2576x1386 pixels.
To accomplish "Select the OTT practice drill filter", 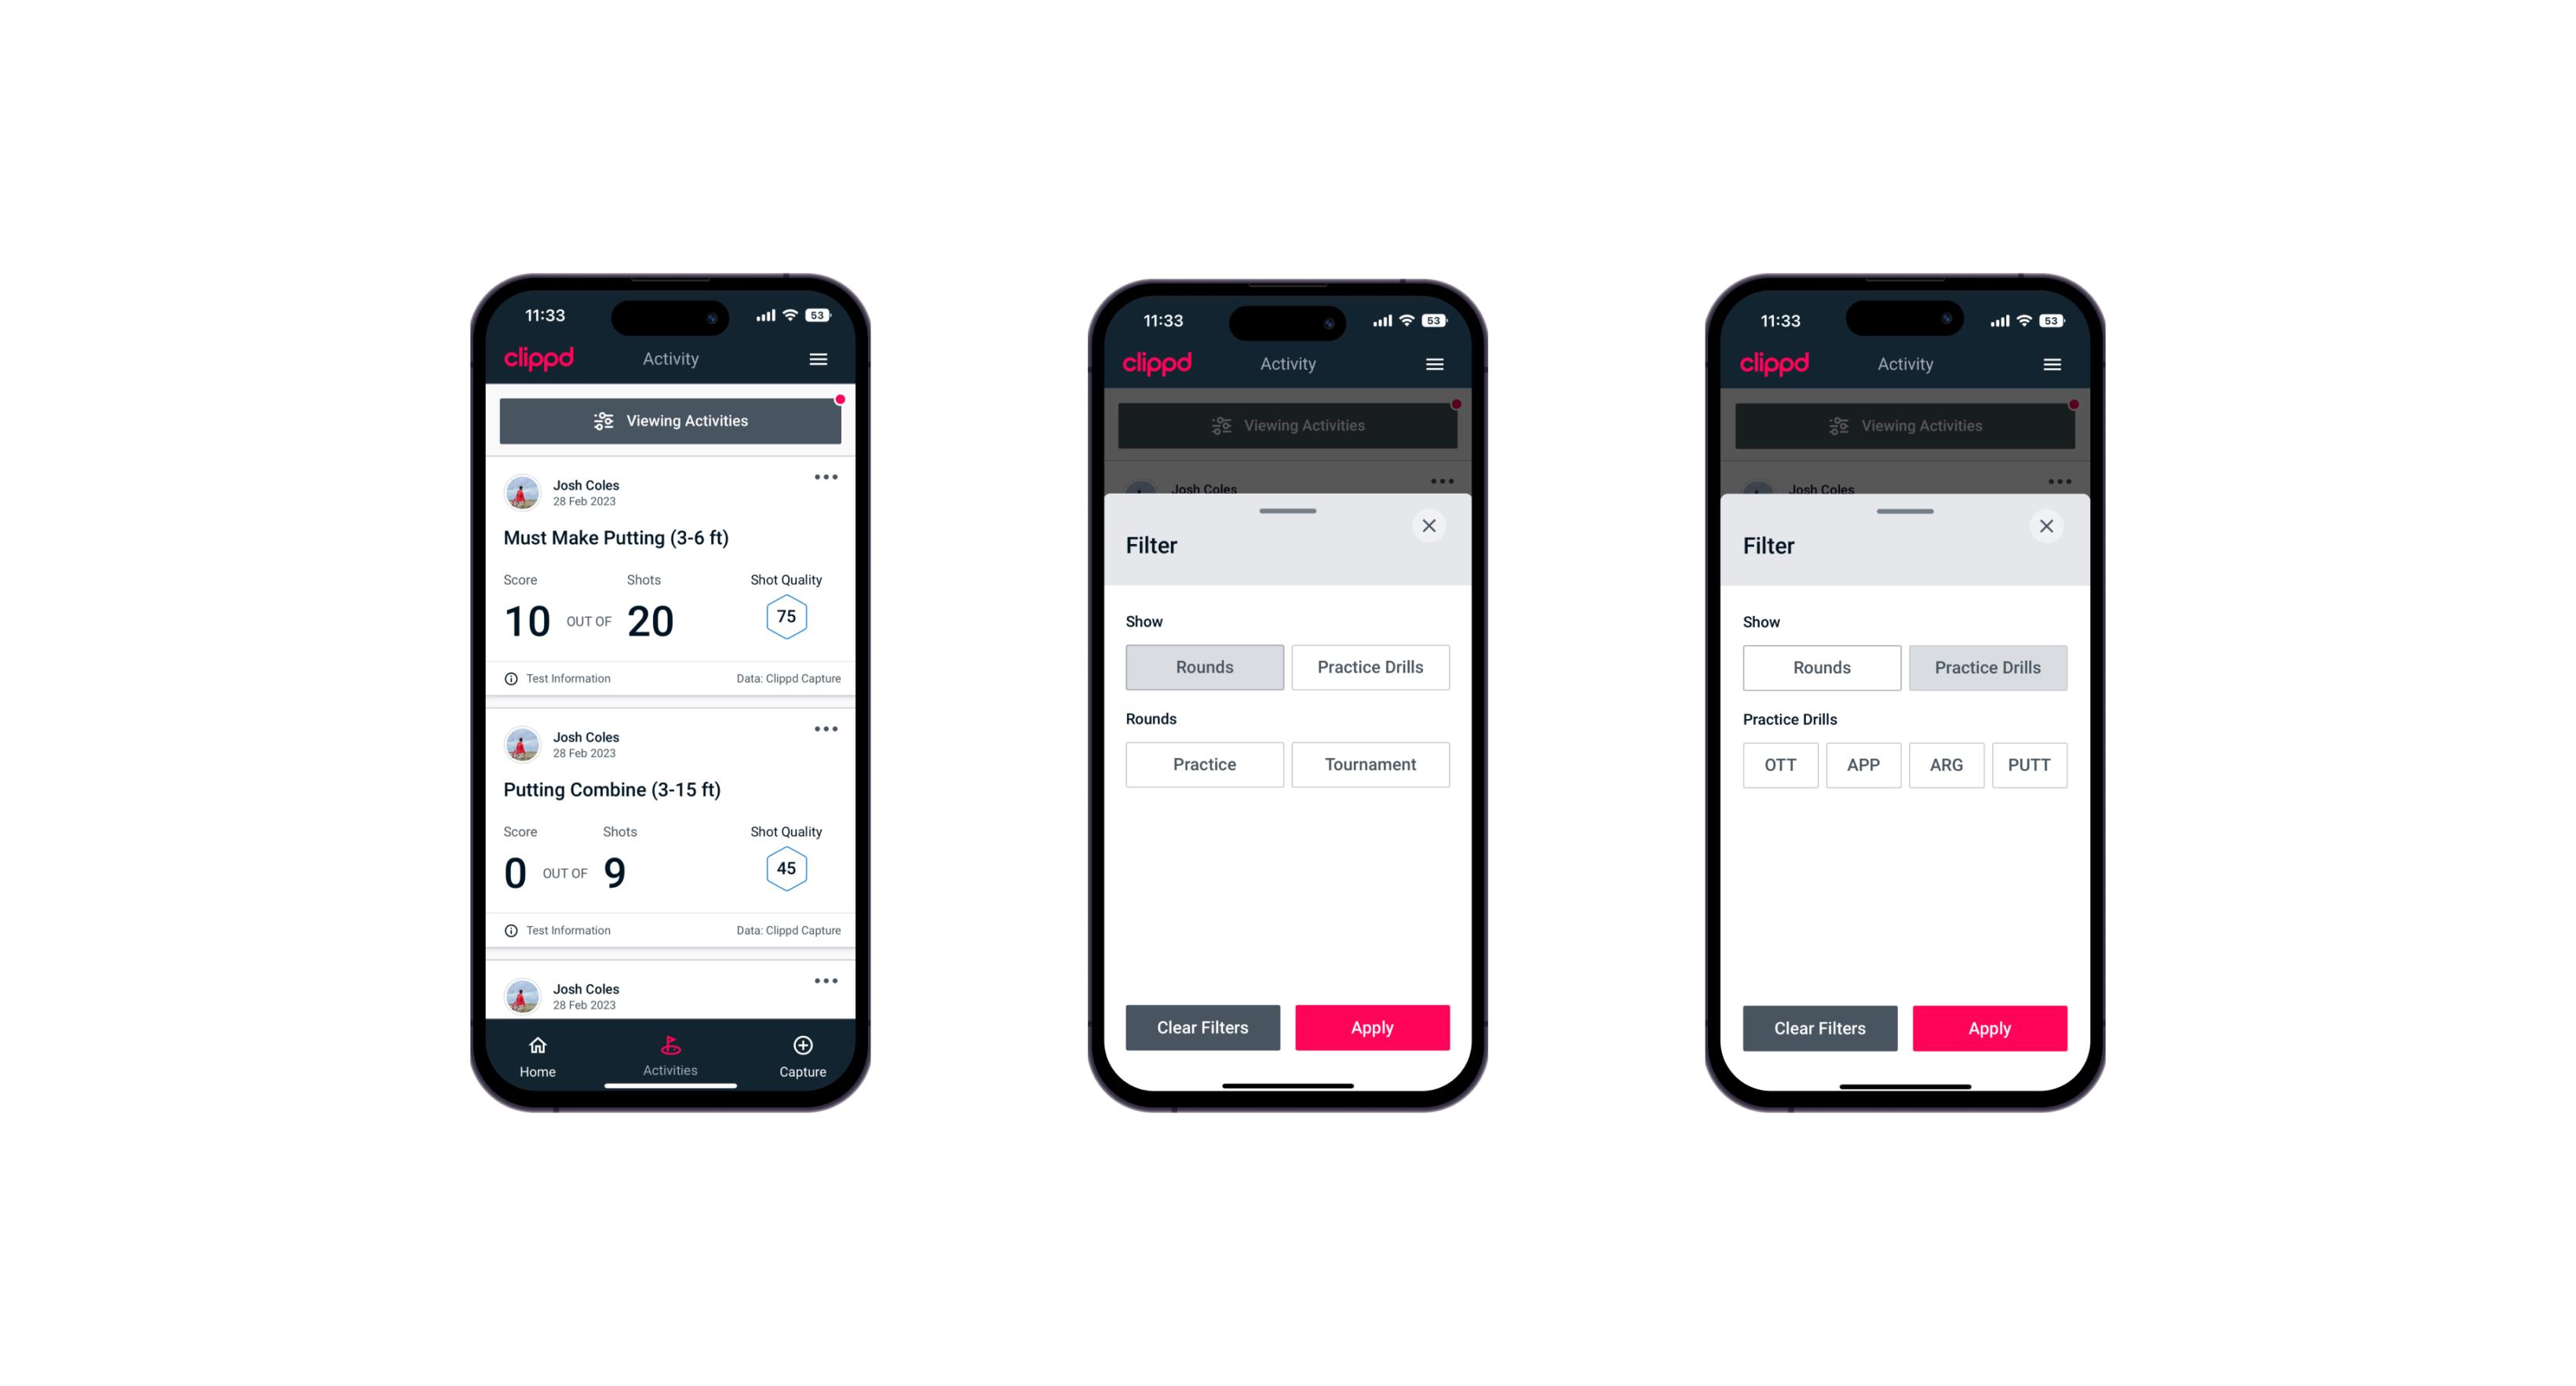I will [1780, 764].
